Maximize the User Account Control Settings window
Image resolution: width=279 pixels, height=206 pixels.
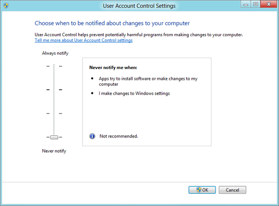[256, 4]
